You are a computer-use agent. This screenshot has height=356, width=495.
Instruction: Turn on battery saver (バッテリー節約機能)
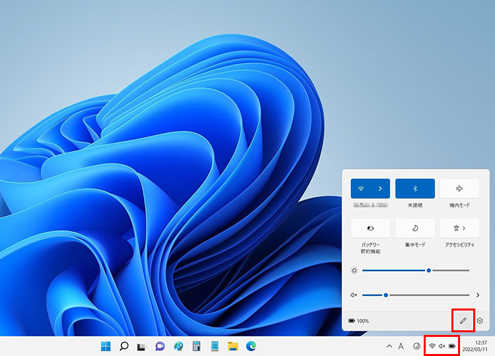(370, 228)
